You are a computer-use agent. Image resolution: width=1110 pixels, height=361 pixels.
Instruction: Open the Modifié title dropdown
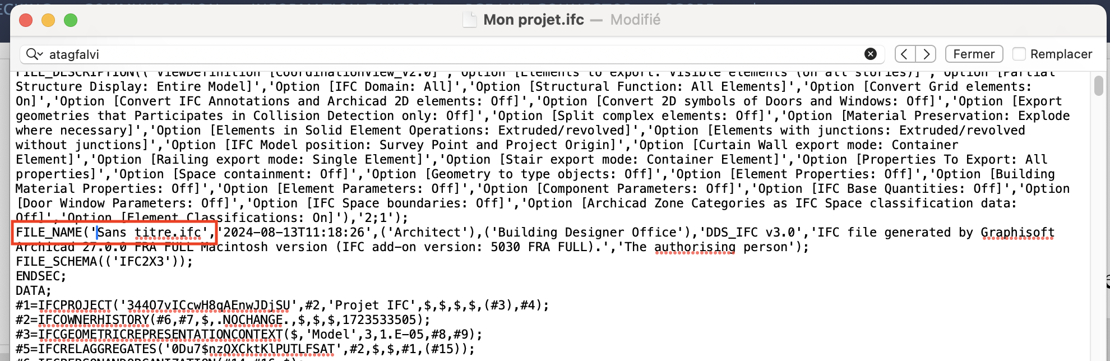[635, 20]
